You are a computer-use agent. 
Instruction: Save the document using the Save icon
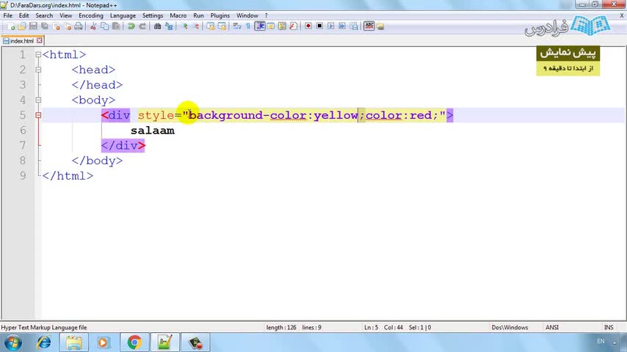pyautogui.click(x=33, y=26)
